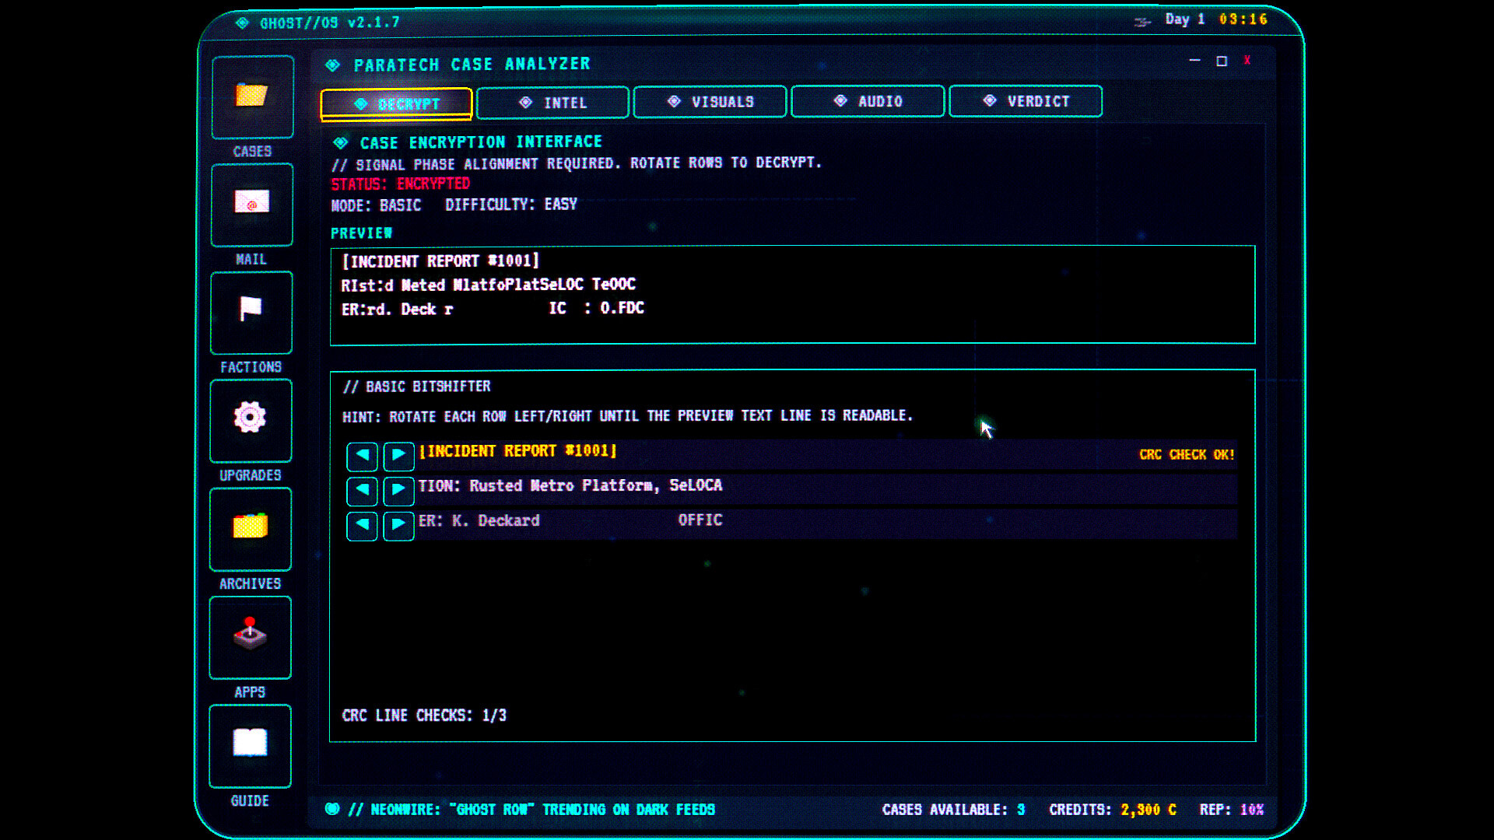Select the Decrypt tab

(396, 103)
